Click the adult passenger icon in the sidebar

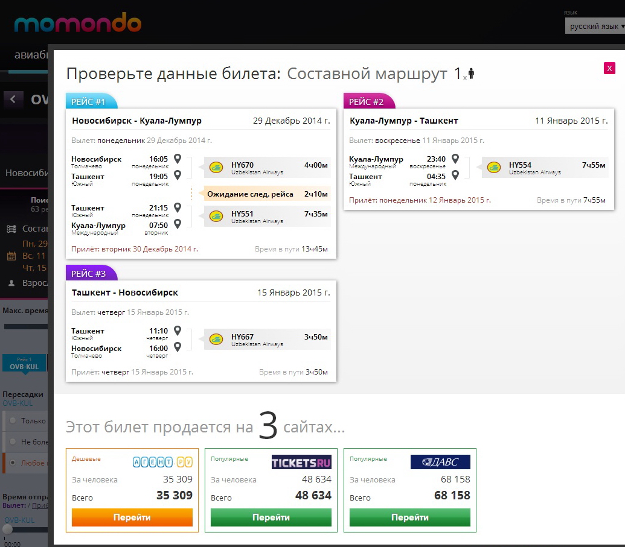(x=11, y=283)
